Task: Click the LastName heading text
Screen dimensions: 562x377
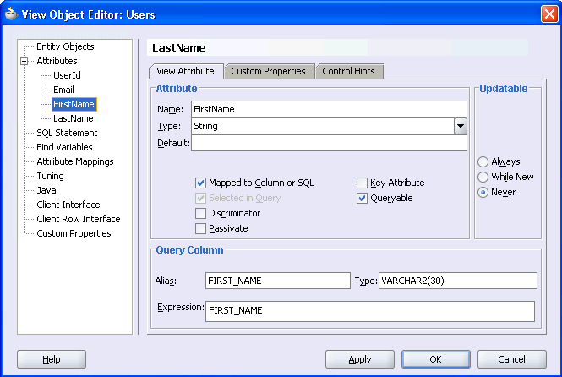Action: [x=179, y=48]
